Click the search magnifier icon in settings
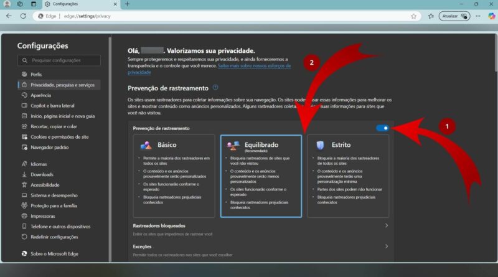Viewport: 498px width, 277px height. [x=25, y=60]
